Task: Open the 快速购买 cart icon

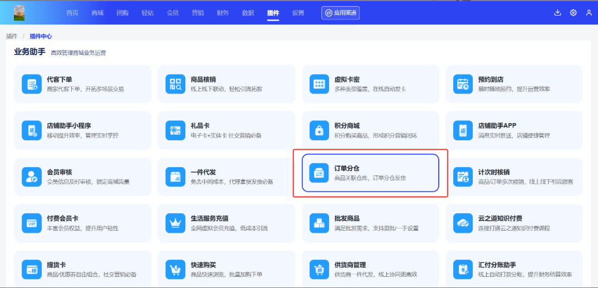Action: [x=176, y=269]
